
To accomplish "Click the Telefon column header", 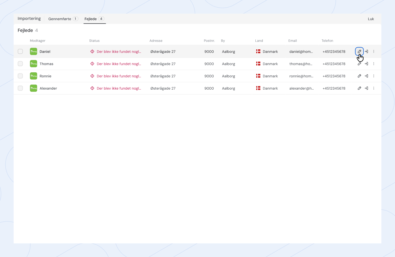I will tap(327, 41).
